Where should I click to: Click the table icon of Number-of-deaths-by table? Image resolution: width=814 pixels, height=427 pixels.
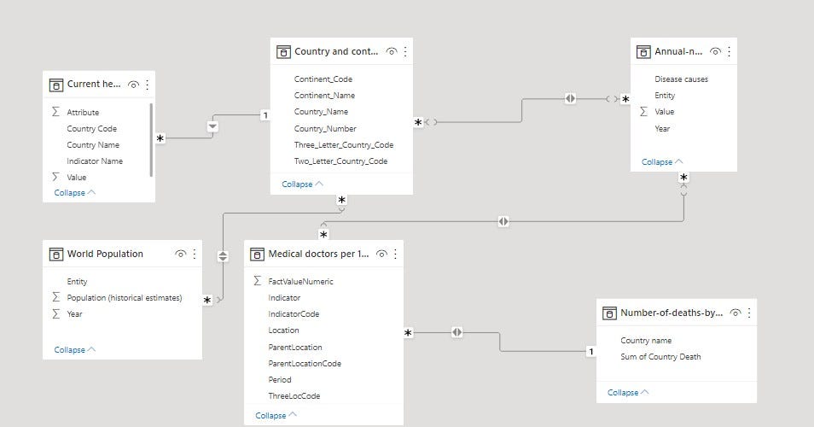coord(609,313)
